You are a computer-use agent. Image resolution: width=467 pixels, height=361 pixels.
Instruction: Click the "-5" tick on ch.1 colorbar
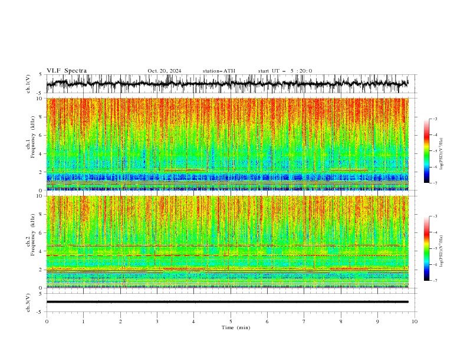pyautogui.click(x=435, y=151)
